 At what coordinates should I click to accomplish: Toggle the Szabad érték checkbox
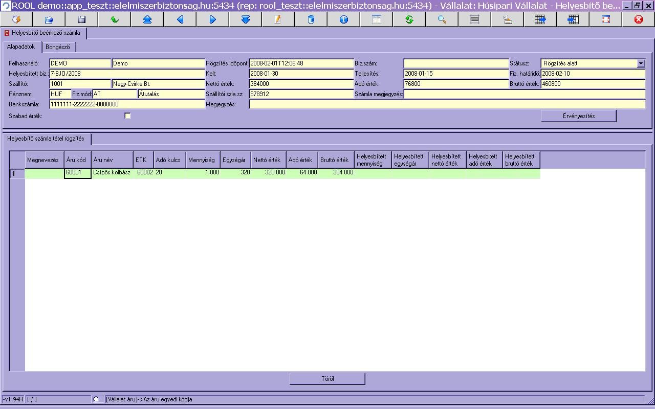127,116
